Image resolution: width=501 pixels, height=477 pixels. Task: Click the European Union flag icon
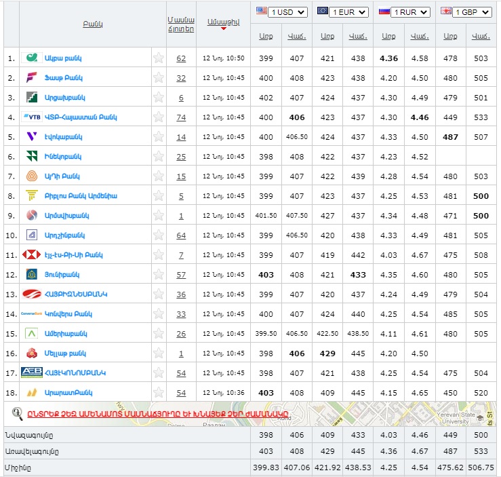[322, 12]
